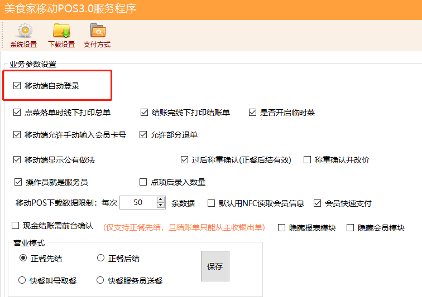
Task: Toggle 允许部分退单 checkbox
Action: [143, 135]
